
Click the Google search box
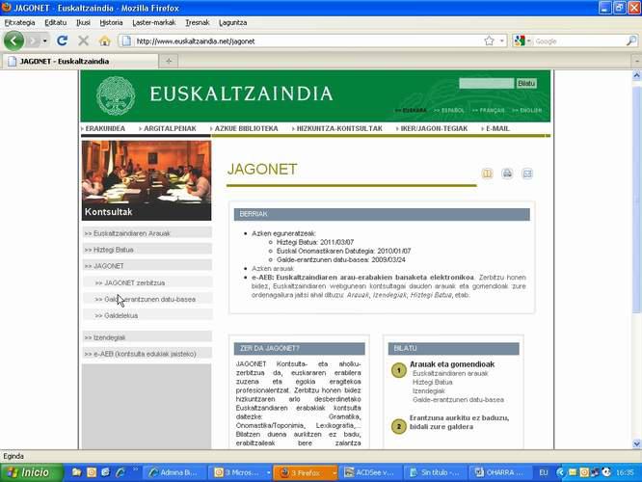(x=579, y=40)
